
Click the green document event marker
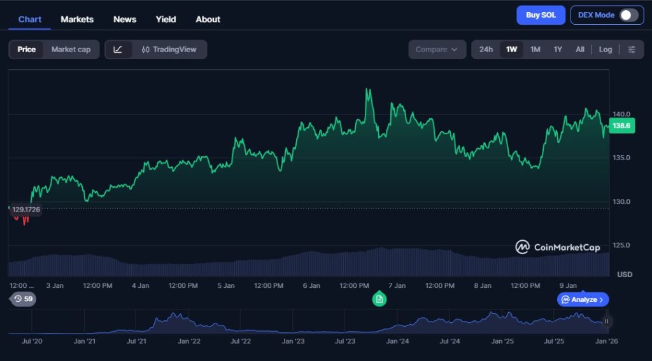(x=379, y=299)
